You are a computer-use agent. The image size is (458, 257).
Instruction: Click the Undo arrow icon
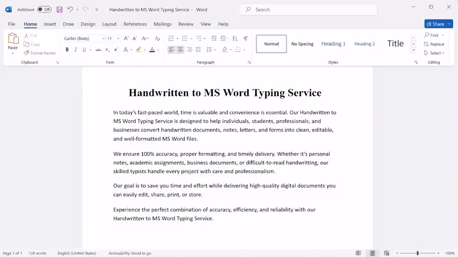coord(70,9)
